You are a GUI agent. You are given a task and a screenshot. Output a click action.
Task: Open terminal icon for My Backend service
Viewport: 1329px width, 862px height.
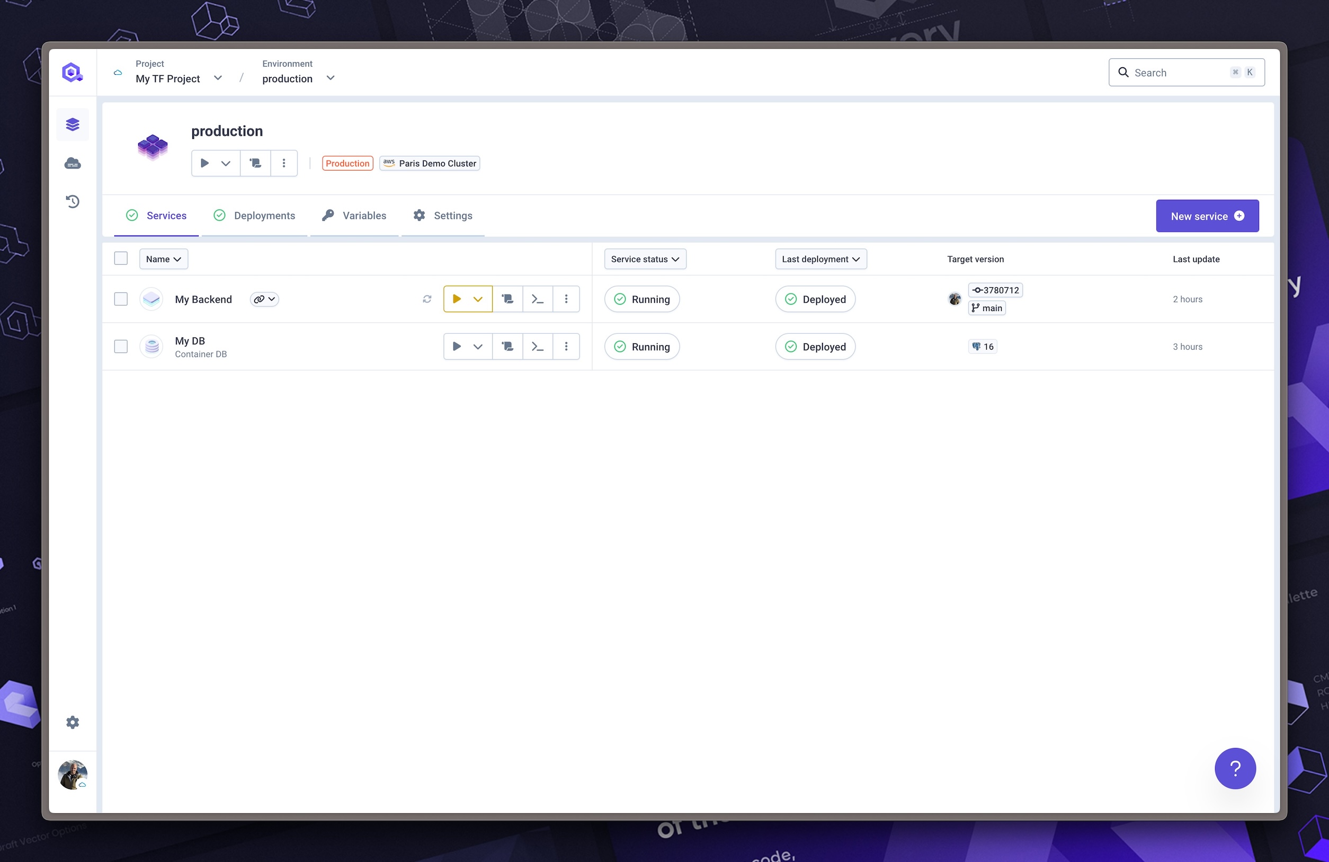pyautogui.click(x=538, y=298)
